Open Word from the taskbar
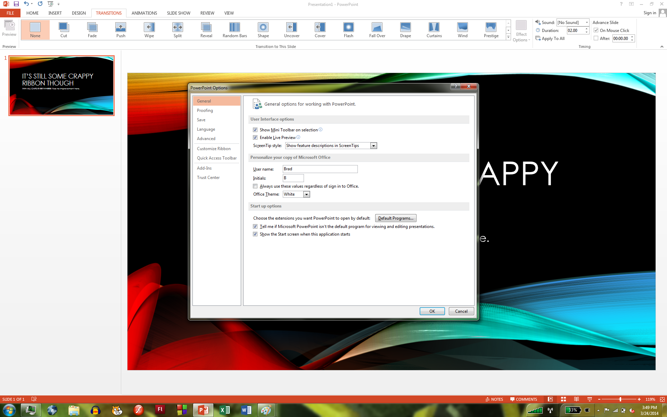This screenshot has height=417, width=667. point(246,410)
